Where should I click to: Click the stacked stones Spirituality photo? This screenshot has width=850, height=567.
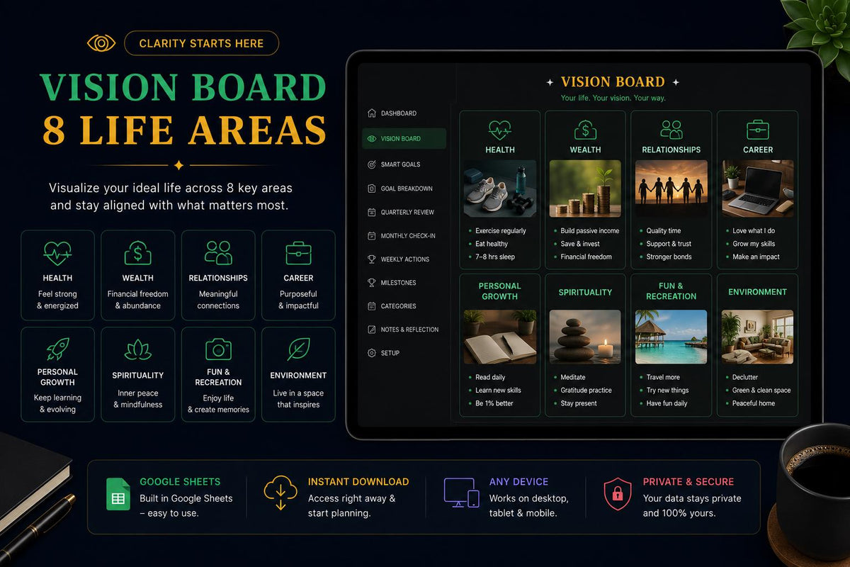tap(585, 337)
